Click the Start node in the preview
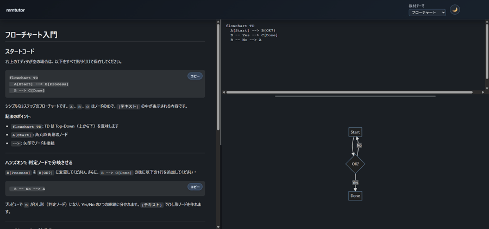The height and width of the screenshot is (229, 489). click(355, 132)
